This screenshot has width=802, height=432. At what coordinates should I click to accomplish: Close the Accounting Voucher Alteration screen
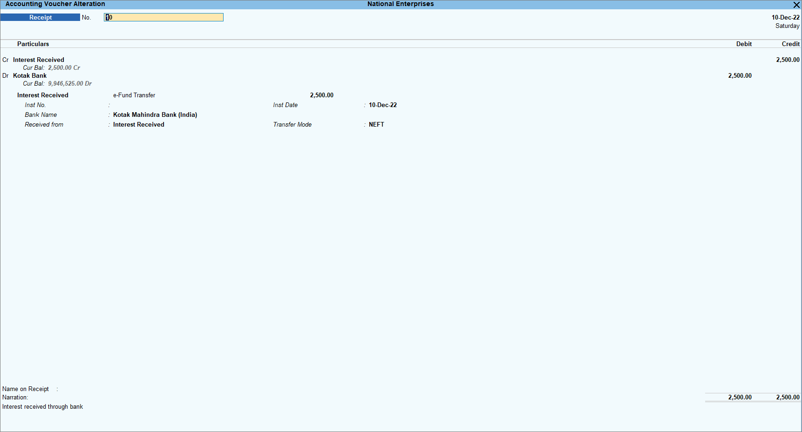point(796,5)
